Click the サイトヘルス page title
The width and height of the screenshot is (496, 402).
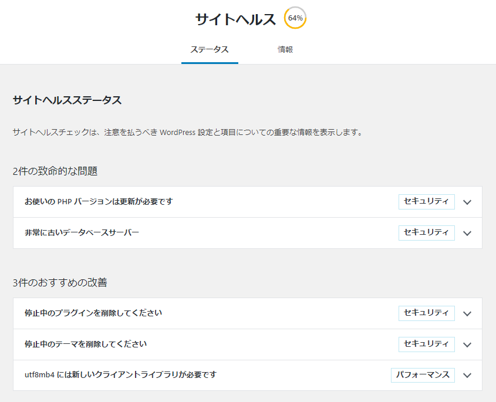click(235, 19)
